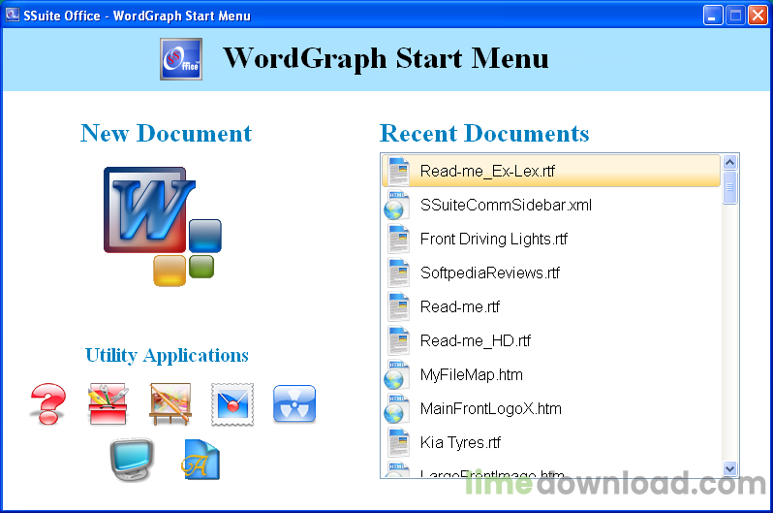Minimize the WordGraph Start Menu window
Image resolution: width=773 pixels, height=513 pixels.
coord(712,16)
